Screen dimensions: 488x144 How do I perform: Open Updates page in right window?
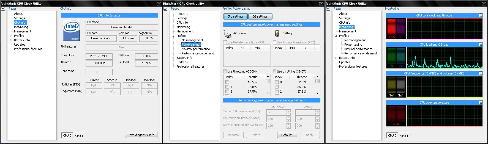click(345, 62)
